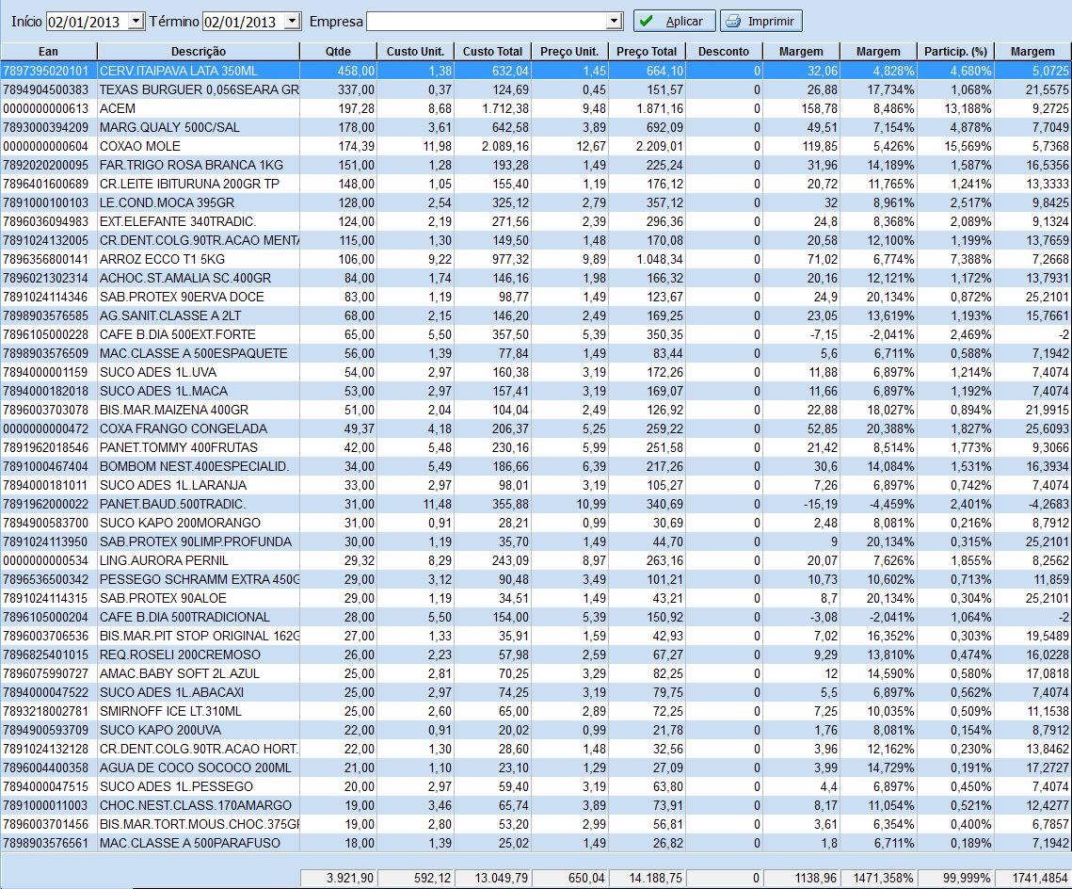Click the printer icon on Imprimir
The image size is (1072, 889).
click(733, 22)
